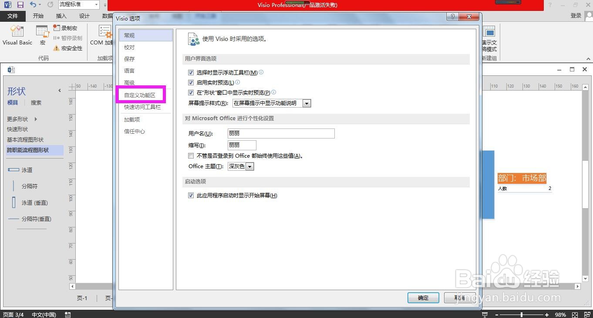The image size is (593, 318).
Task: Open 演示文稿模式 presentation mode icon
Action: point(489,31)
